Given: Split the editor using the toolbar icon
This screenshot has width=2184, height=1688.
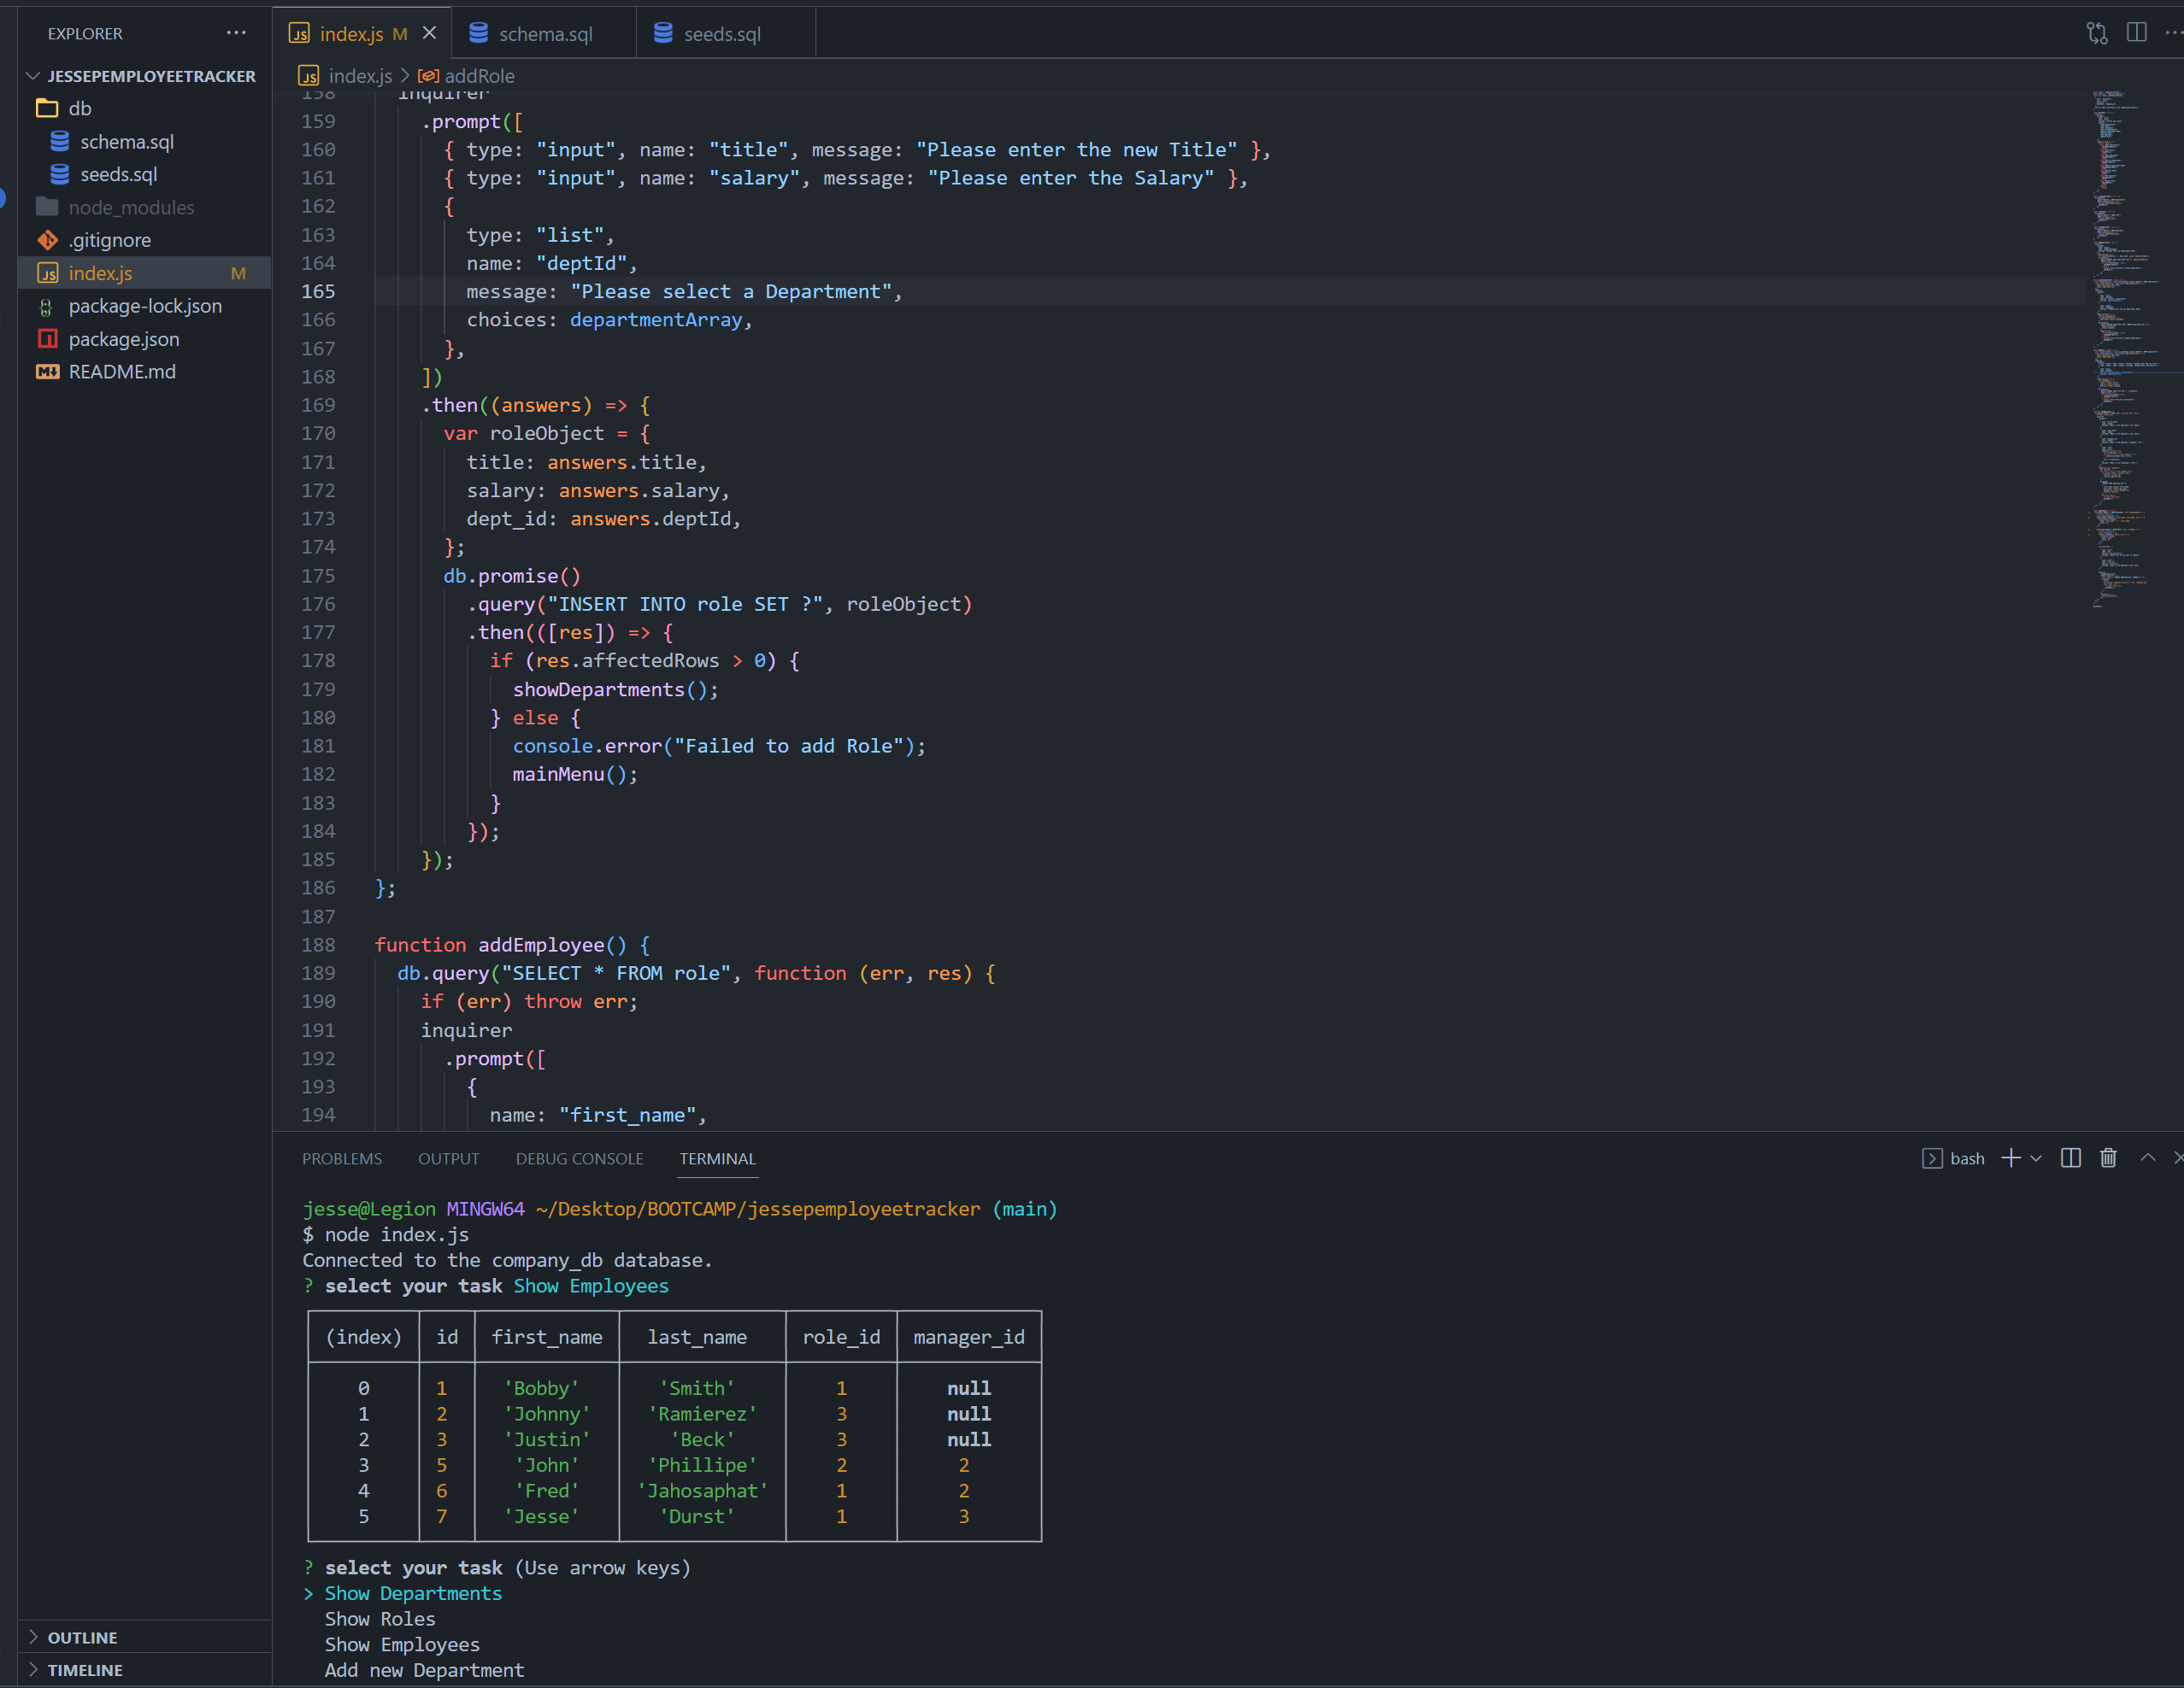Looking at the screenshot, I should coord(2137,33).
